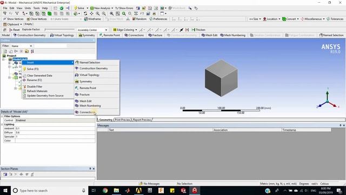Click the sort tree icon in Outline
346x195 pixels.
32,51
